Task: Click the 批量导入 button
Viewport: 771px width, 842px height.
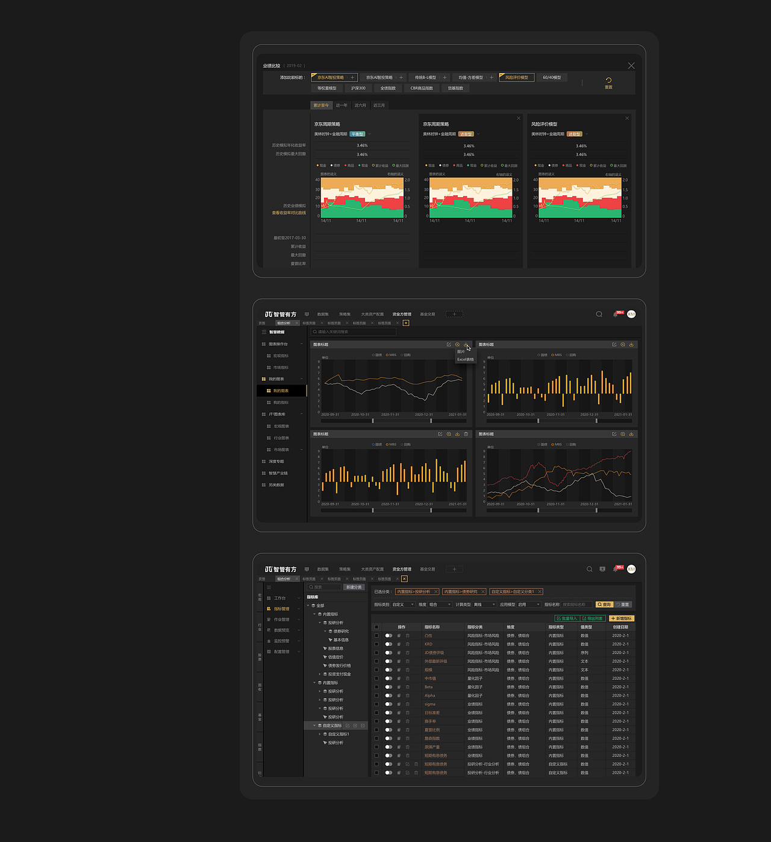Action: tap(567, 618)
